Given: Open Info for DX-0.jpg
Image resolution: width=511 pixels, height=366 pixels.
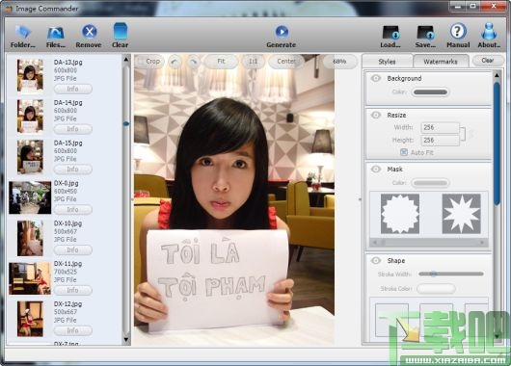Looking at the screenshot, I should click(x=72, y=210).
